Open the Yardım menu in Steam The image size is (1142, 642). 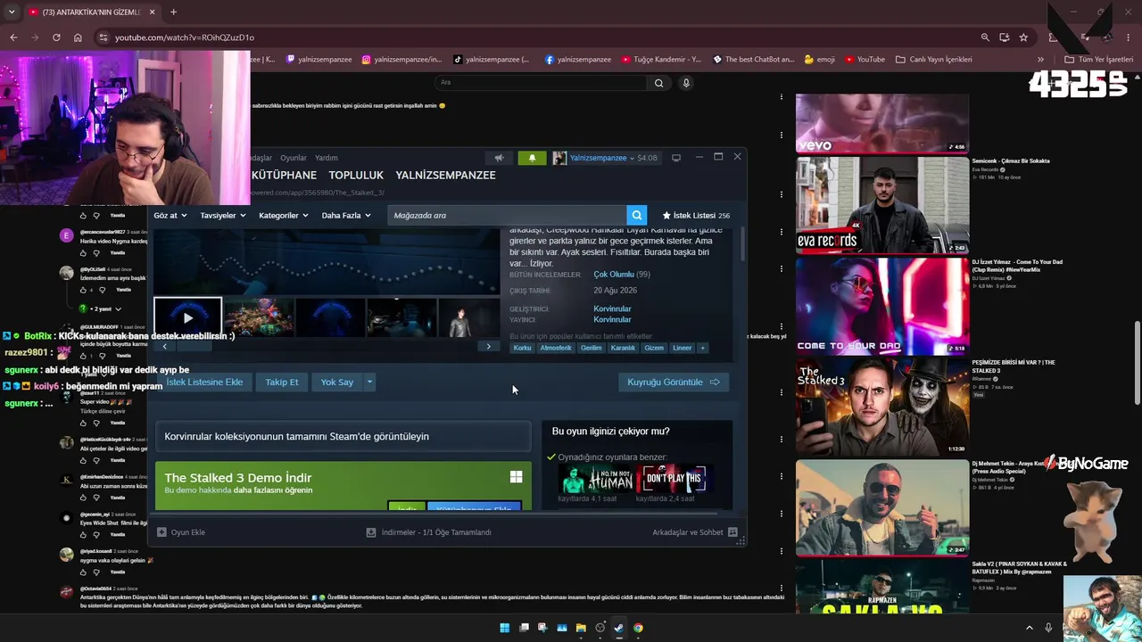click(327, 158)
